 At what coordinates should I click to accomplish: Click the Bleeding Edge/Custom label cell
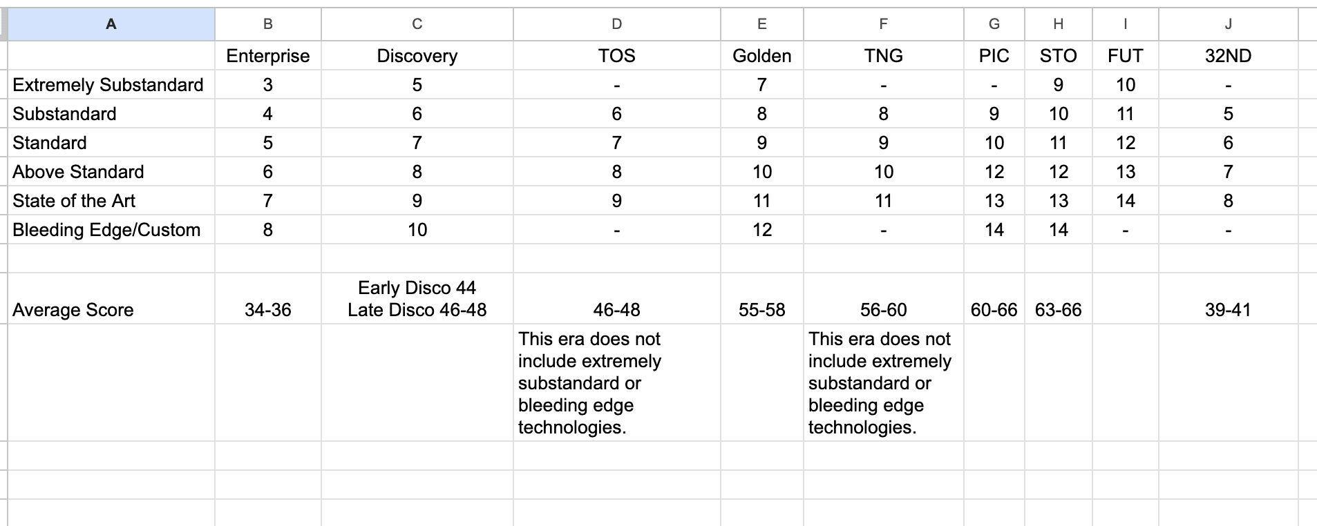(x=107, y=230)
